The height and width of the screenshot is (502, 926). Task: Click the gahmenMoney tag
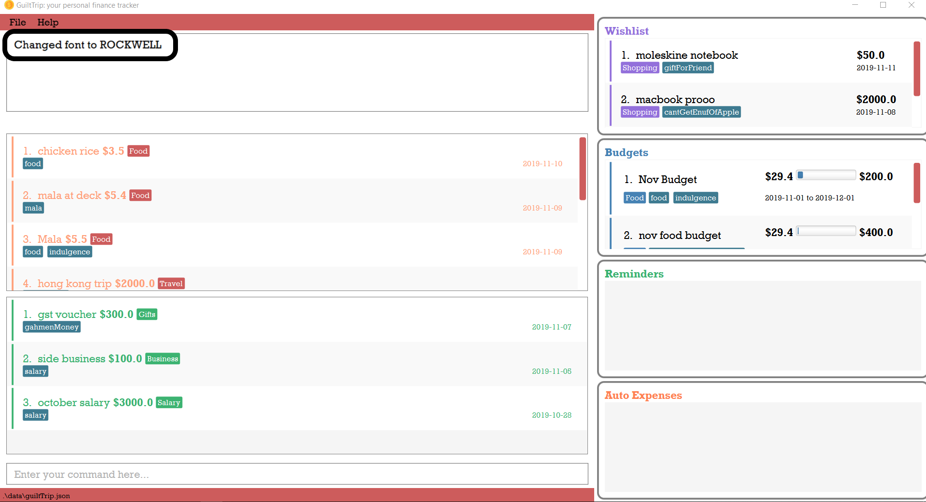click(52, 327)
